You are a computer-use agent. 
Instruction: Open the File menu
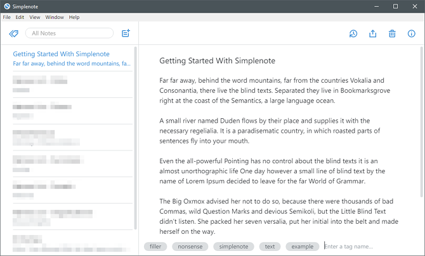(x=6, y=17)
